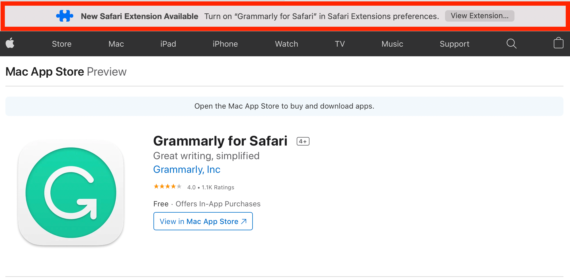
Task: Open the Grammarly, Inc developer link
Action: [187, 169]
